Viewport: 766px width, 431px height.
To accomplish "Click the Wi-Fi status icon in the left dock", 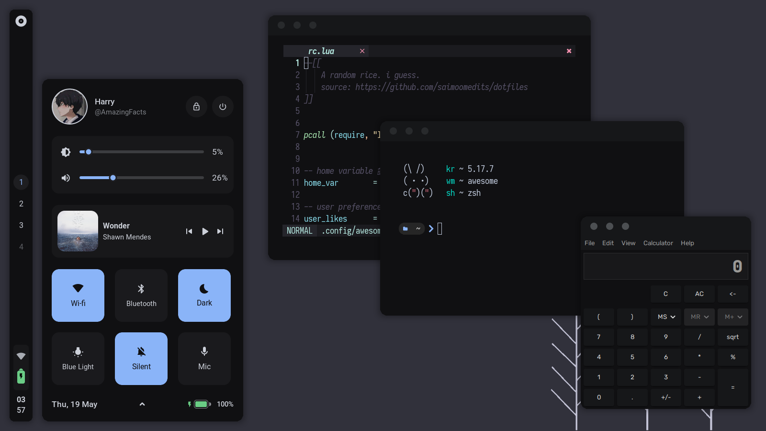I will point(21,356).
